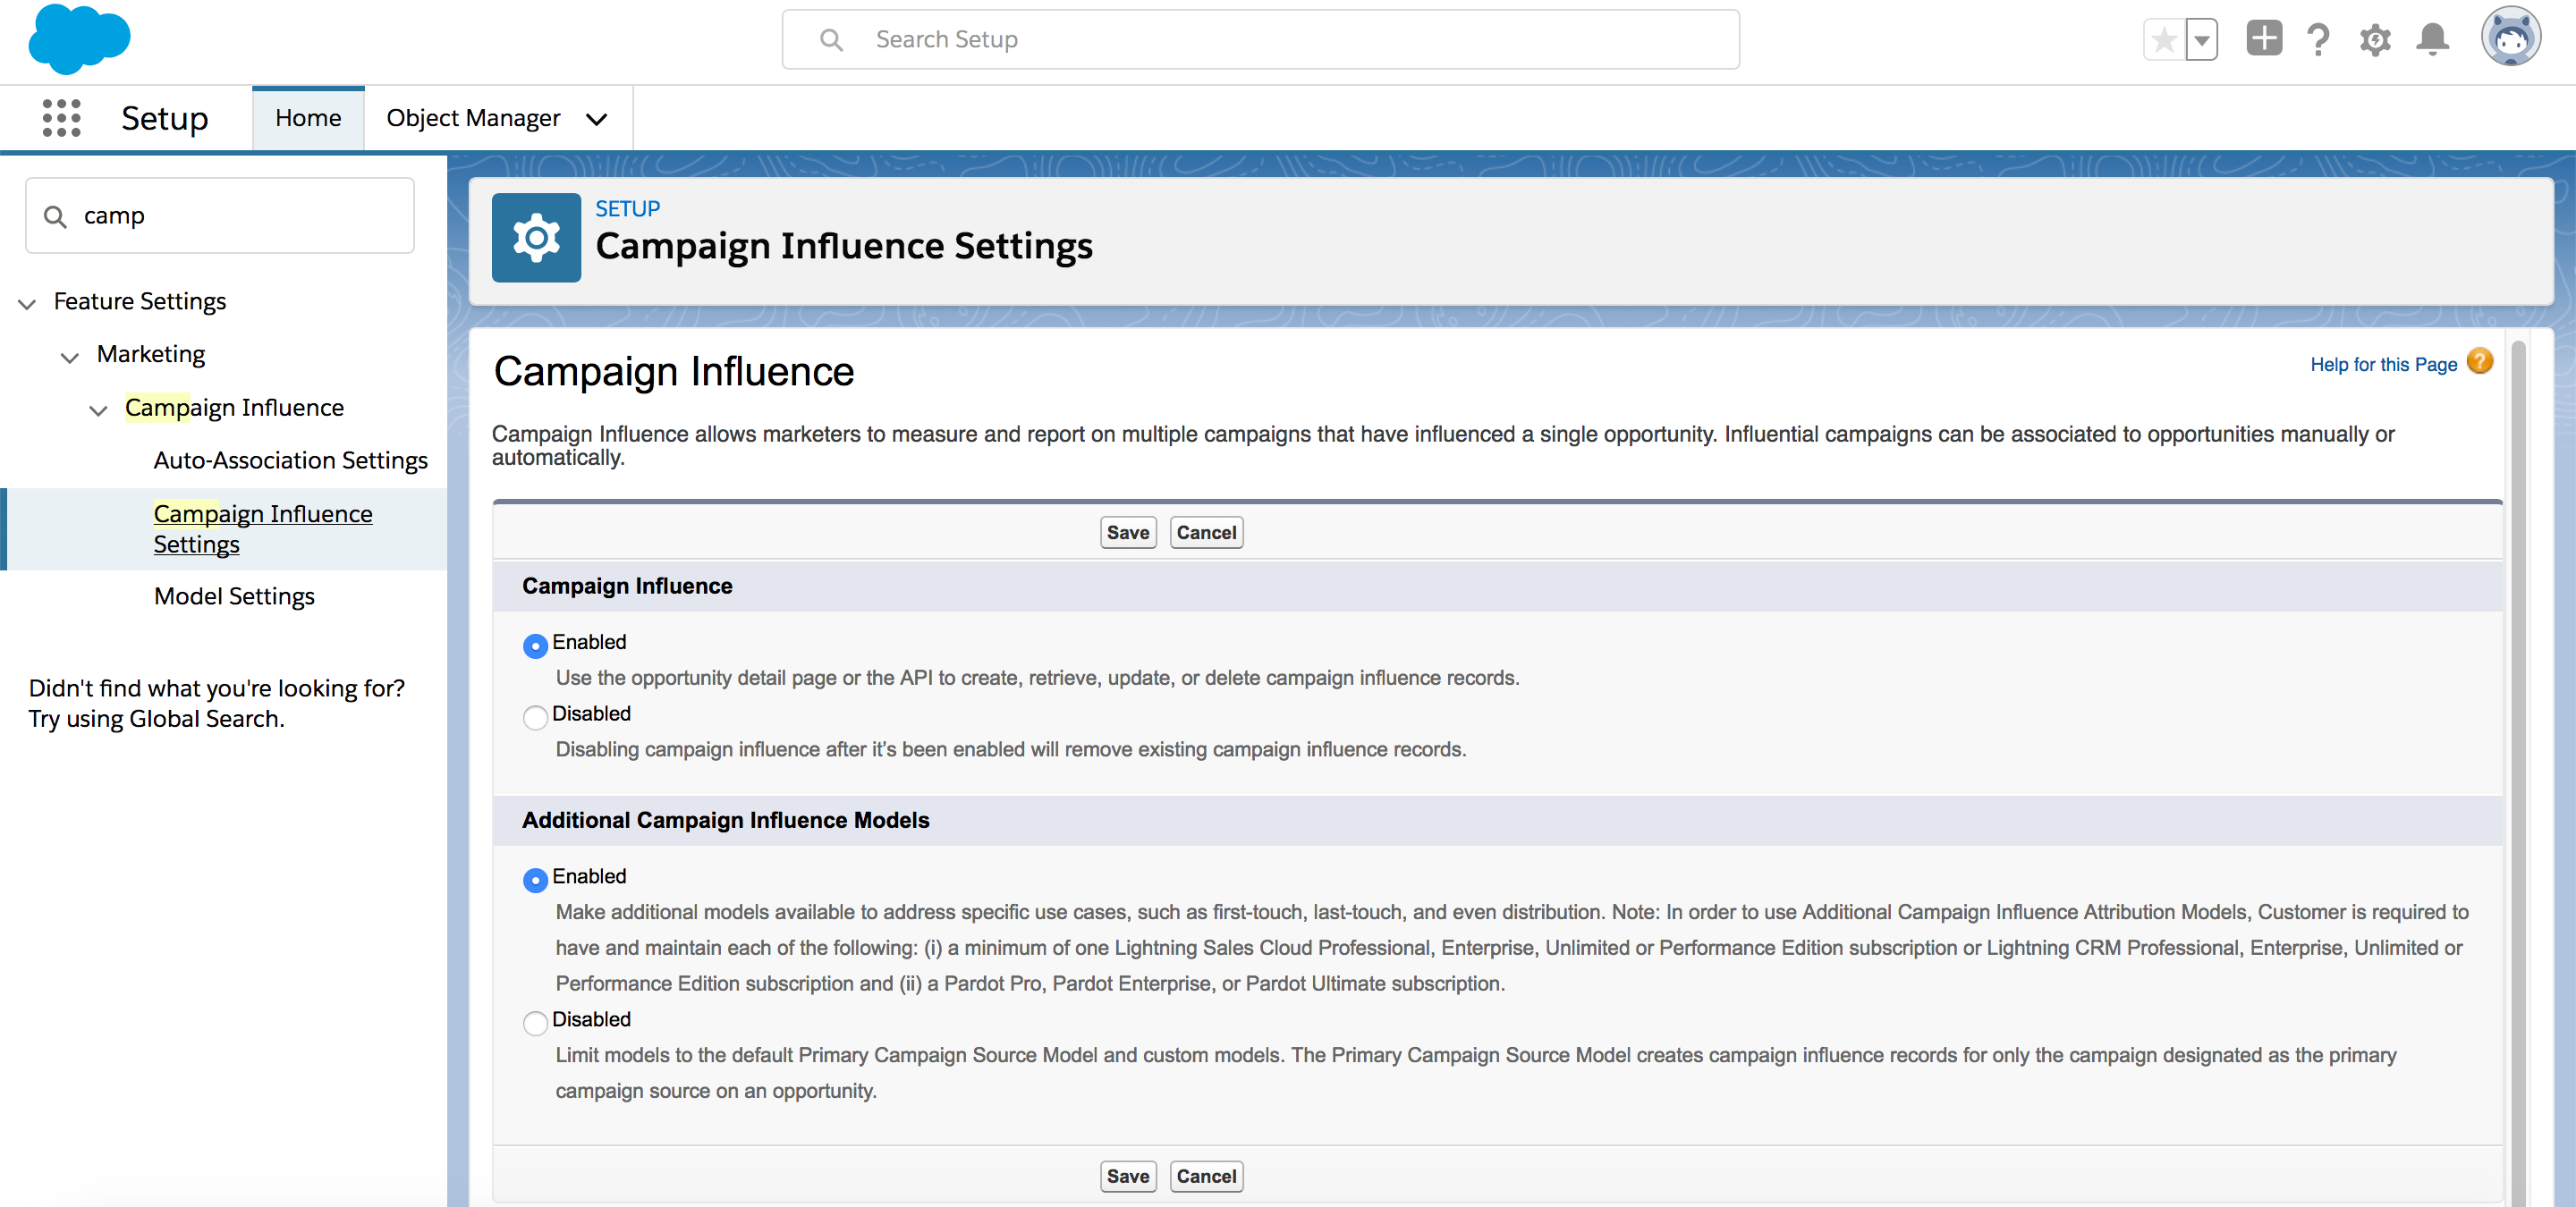The width and height of the screenshot is (2576, 1207).
Task: Select Enabled under Campaign Influence
Action: pyautogui.click(x=535, y=646)
